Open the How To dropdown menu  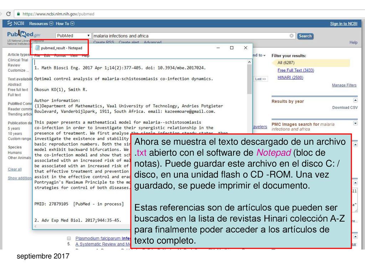(x=65, y=24)
